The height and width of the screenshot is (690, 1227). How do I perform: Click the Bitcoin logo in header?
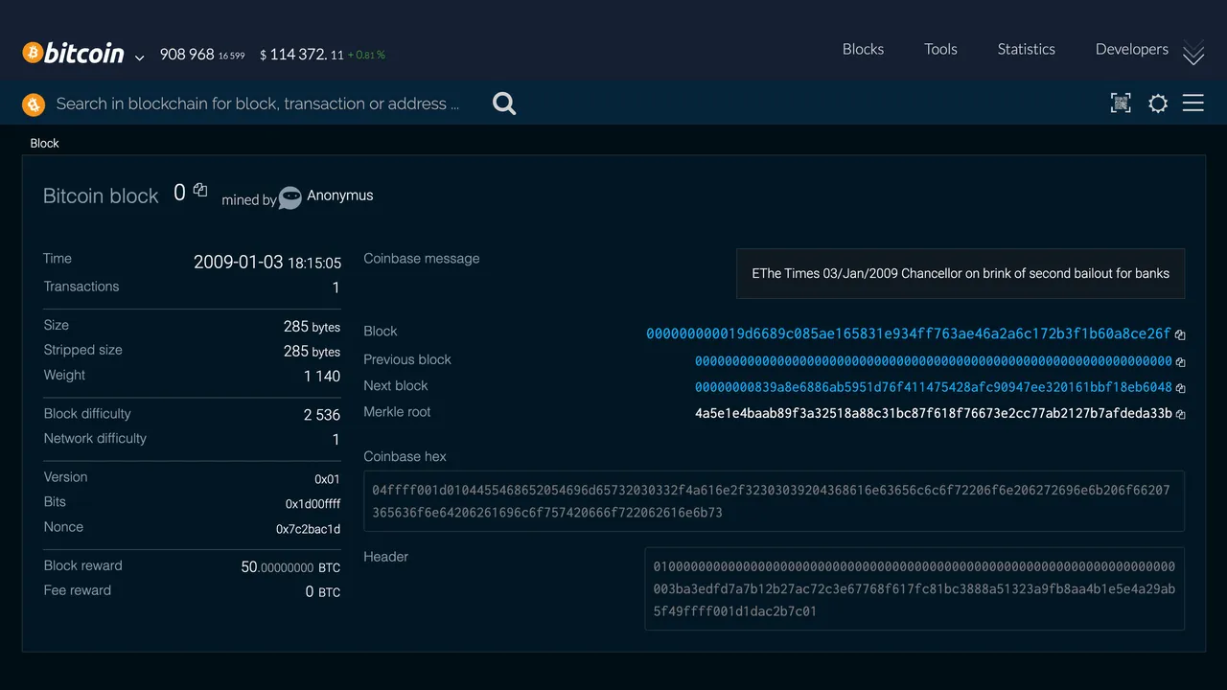click(74, 53)
